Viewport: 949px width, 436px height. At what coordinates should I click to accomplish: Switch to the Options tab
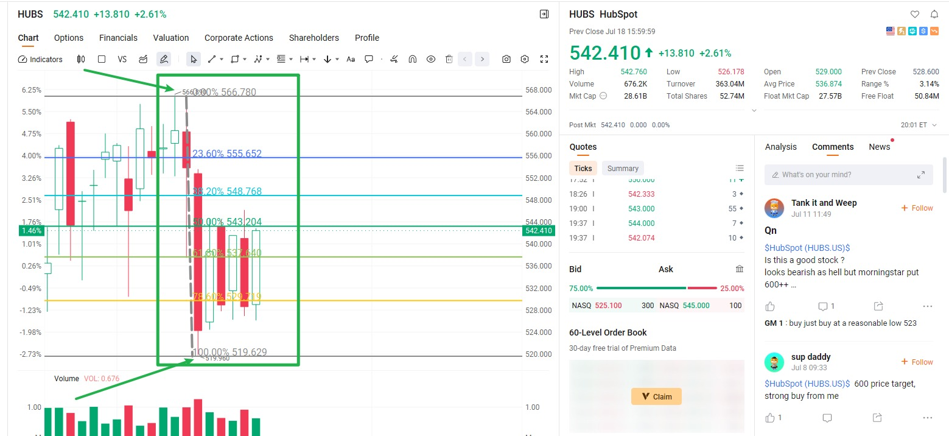tap(69, 38)
